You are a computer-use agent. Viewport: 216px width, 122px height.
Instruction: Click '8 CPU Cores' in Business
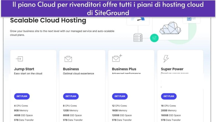pyautogui.click(x=70, y=106)
